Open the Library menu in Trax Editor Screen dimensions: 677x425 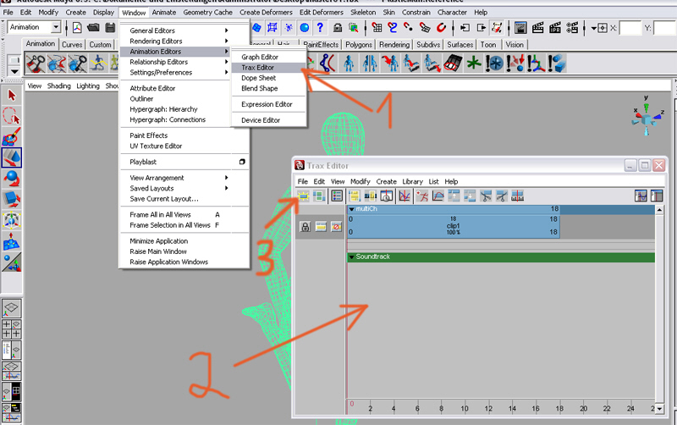[412, 181]
